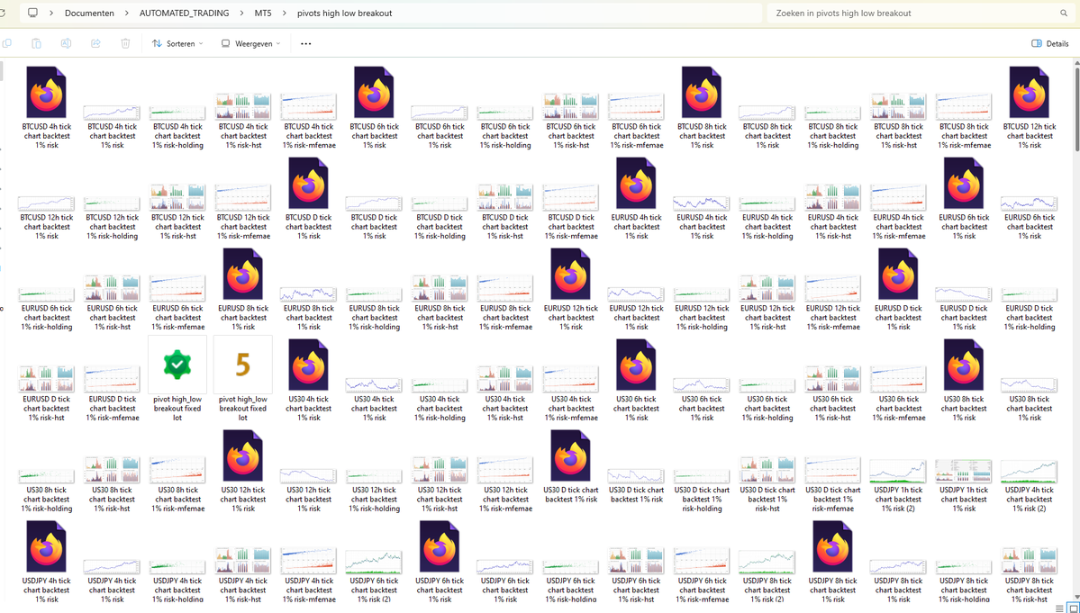Click the Paste clipboard icon in the toolbar
The width and height of the screenshot is (1080, 613).
[37, 43]
